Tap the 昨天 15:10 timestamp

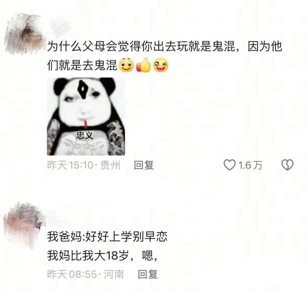tap(70, 165)
